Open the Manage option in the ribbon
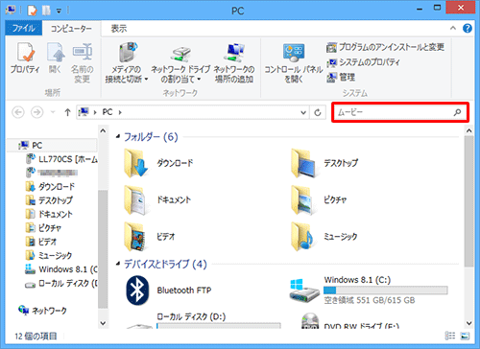The height and width of the screenshot is (349, 480). point(341,78)
